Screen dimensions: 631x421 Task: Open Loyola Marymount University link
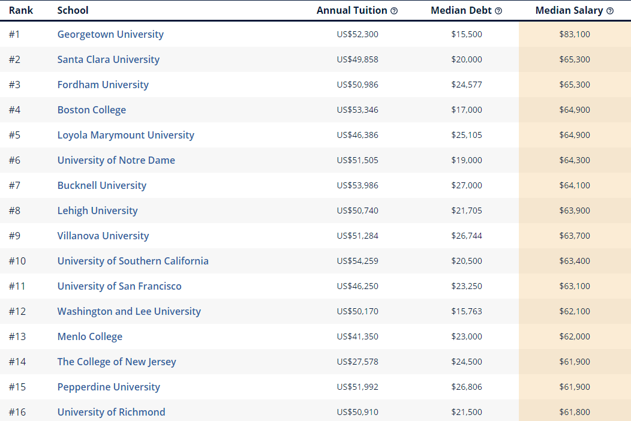pyautogui.click(x=126, y=135)
